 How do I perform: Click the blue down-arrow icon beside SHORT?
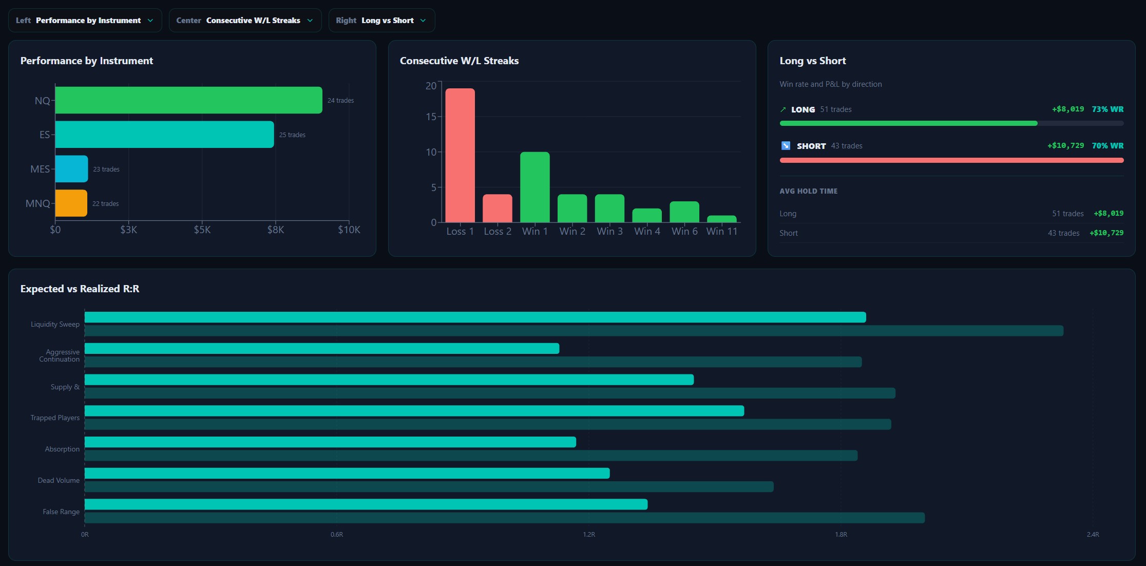pyautogui.click(x=786, y=146)
